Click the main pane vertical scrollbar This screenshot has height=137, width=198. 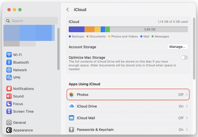(x=194, y=49)
